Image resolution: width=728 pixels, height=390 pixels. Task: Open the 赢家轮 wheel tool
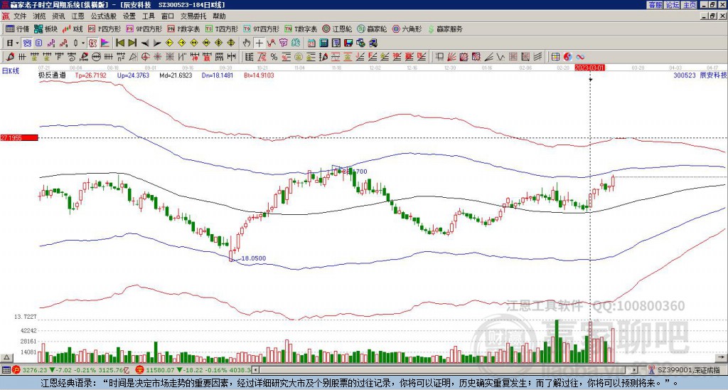(373, 28)
